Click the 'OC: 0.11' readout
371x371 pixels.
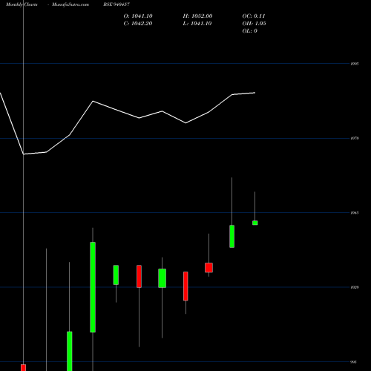254,16
